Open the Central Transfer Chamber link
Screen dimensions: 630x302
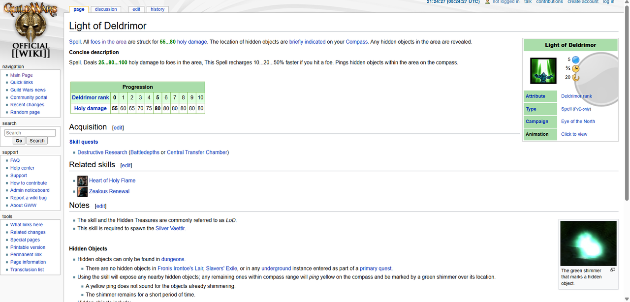[x=197, y=152]
